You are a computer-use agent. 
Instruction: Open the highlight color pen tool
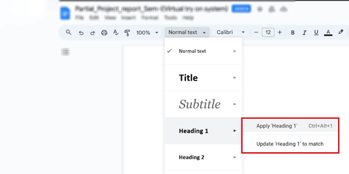(x=341, y=32)
